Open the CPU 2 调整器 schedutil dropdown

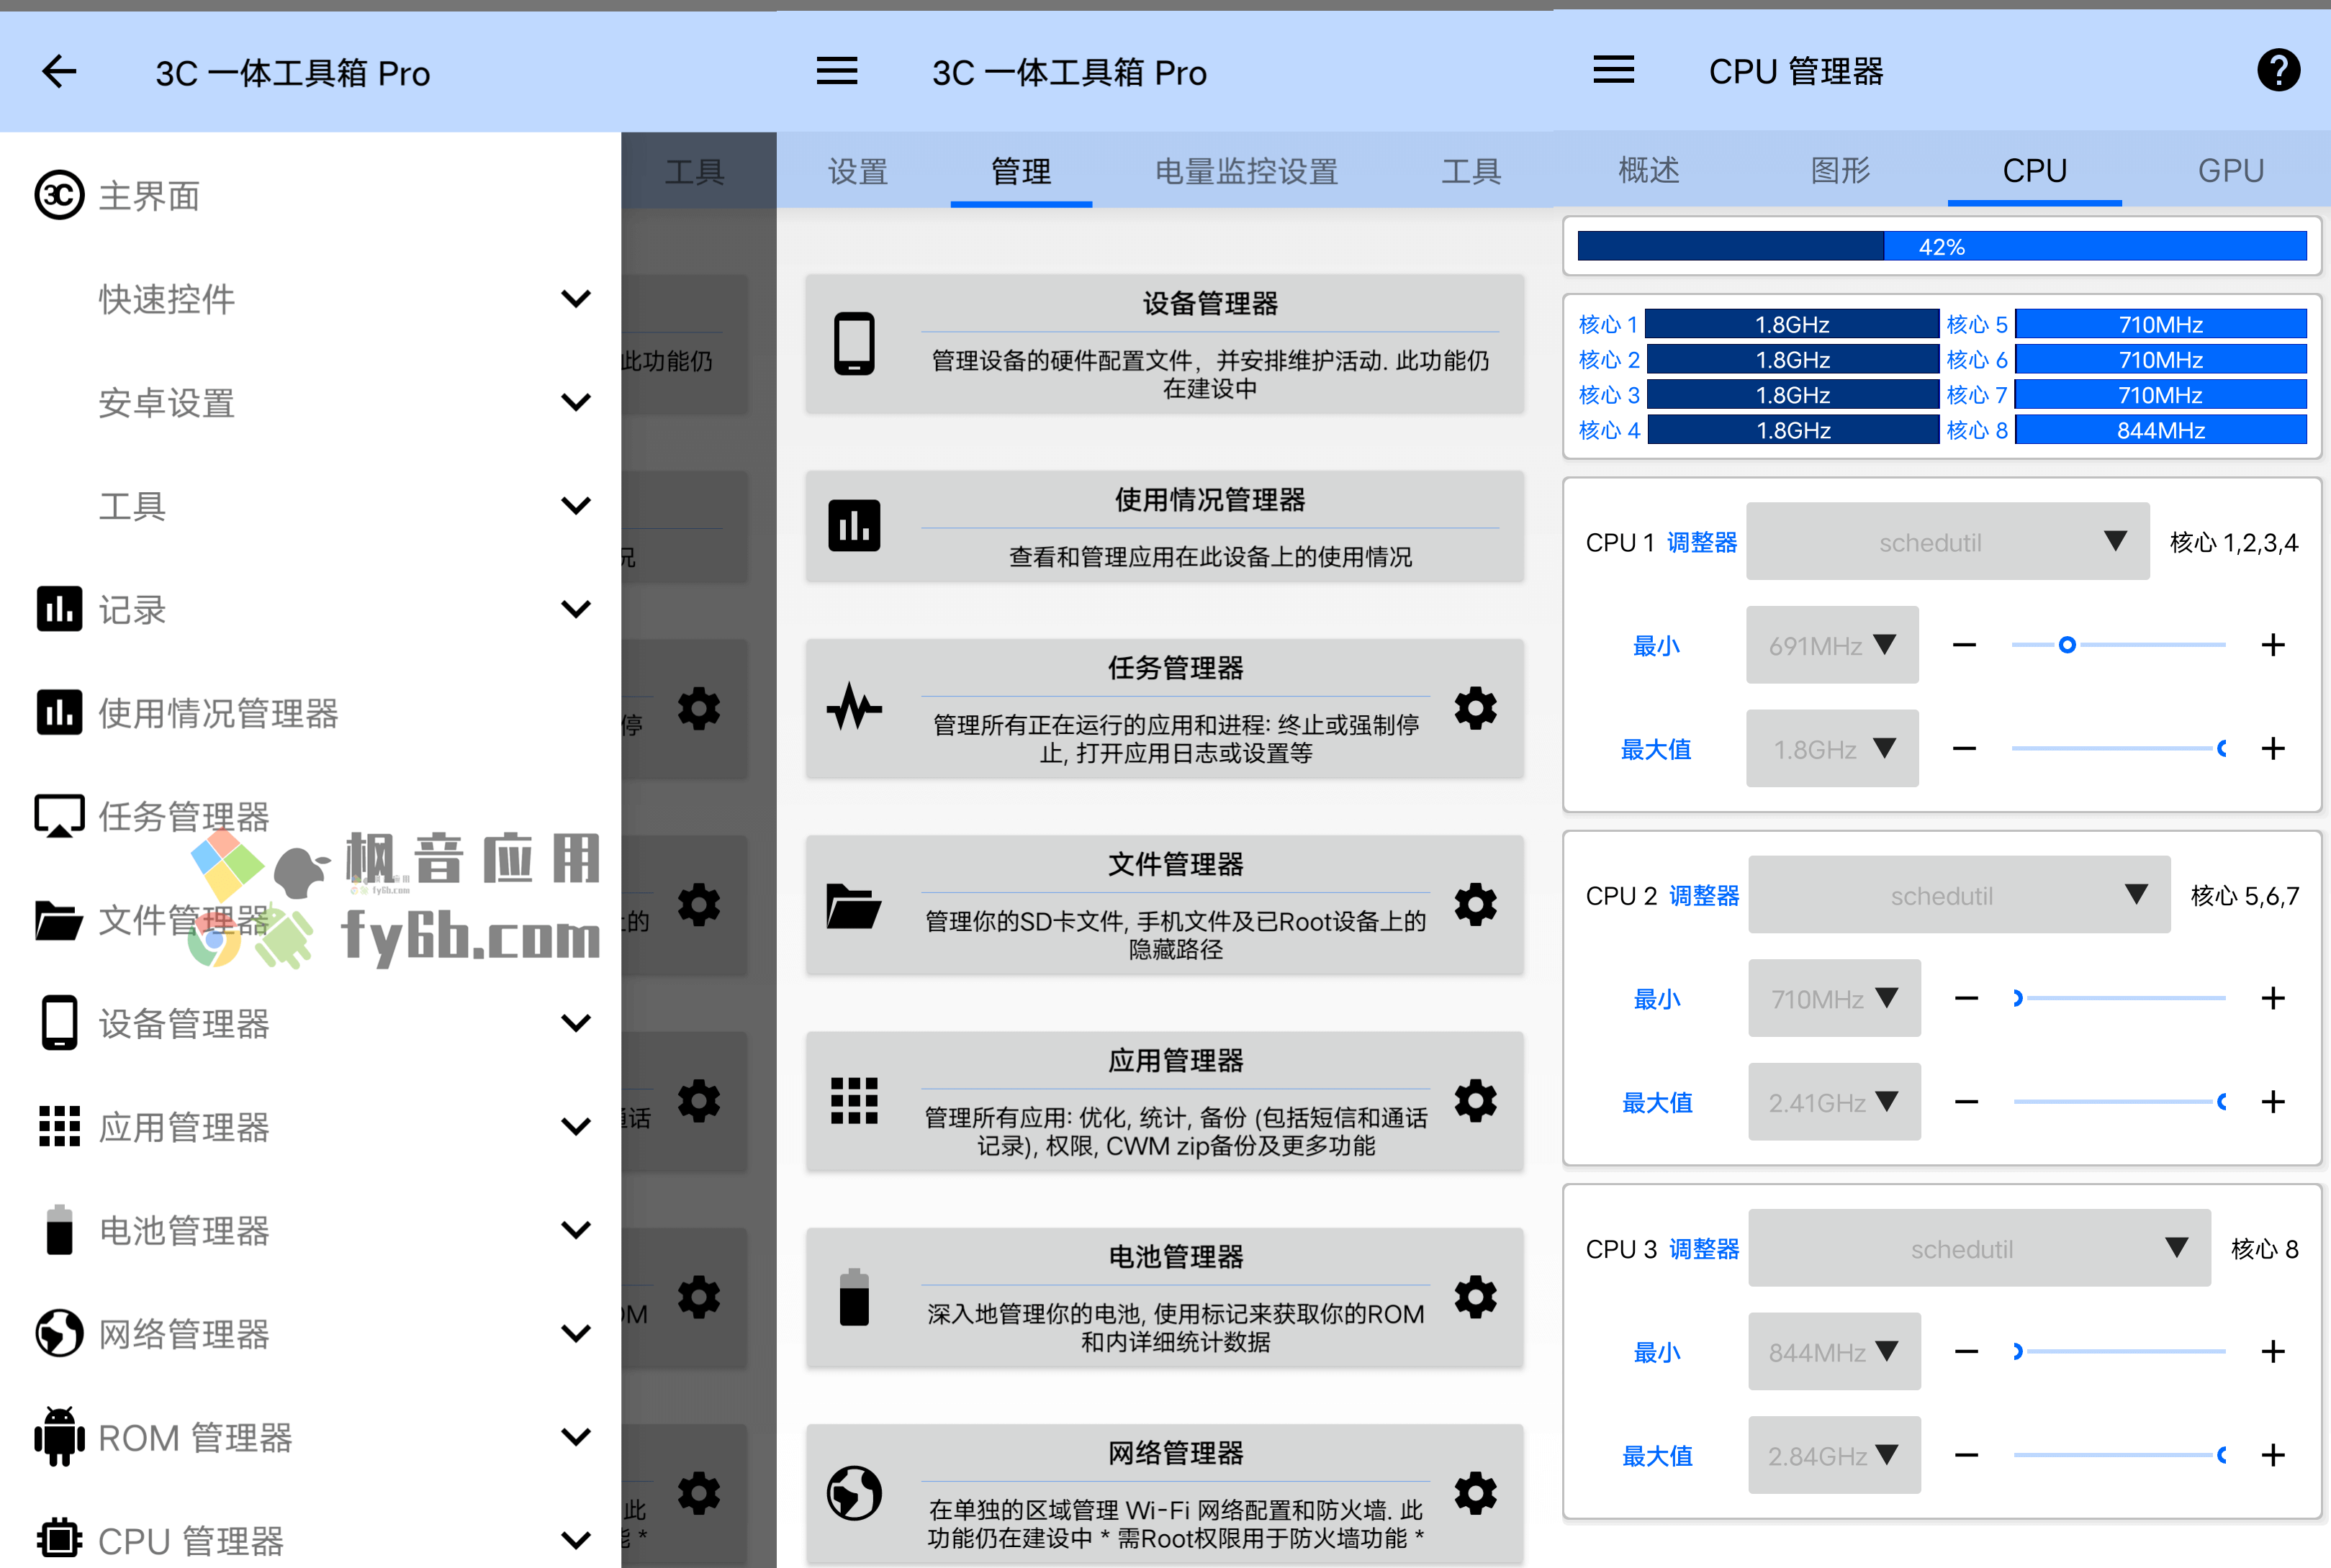(1958, 895)
